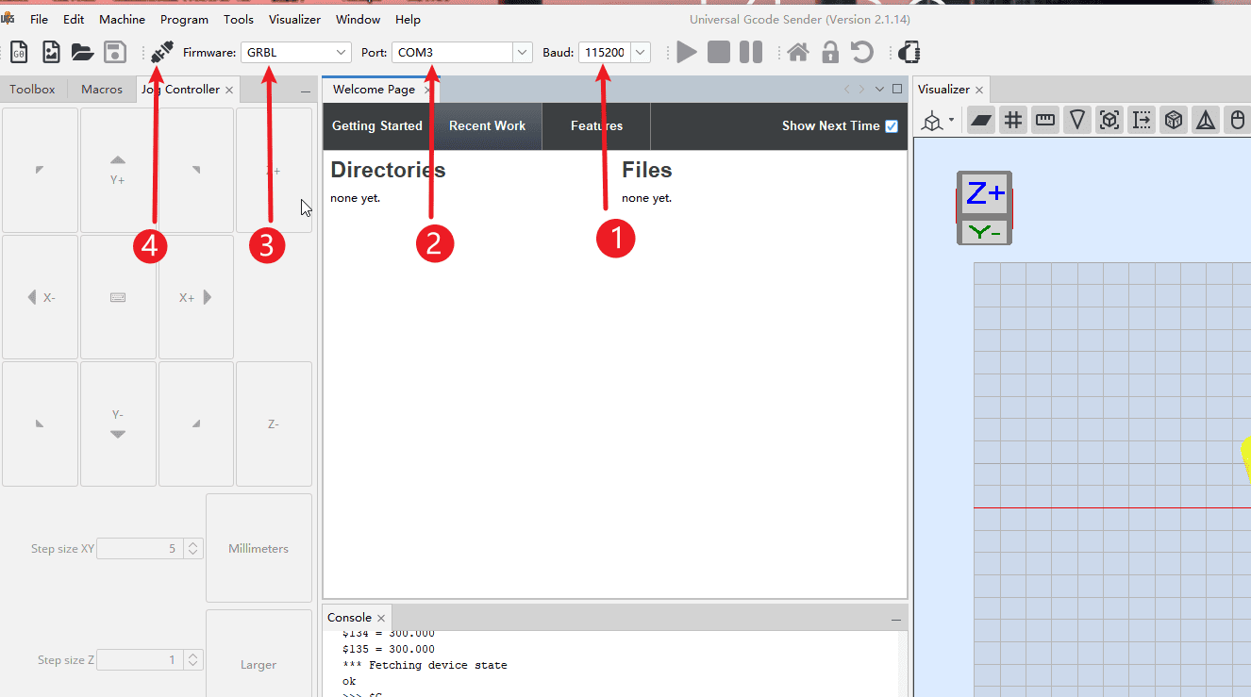Click the Millimeters unit button

259,548
